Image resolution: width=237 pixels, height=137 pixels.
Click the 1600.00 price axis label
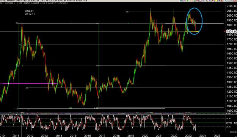(232, 54)
